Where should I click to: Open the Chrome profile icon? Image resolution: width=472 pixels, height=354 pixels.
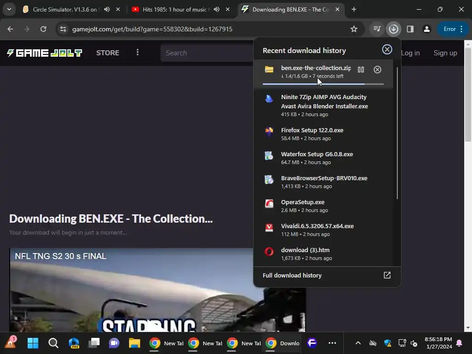tap(426, 29)
